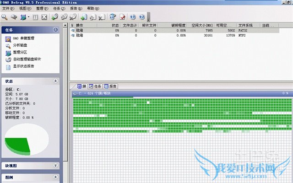This screenshot has height=183, width=293.
Task: Click the add report icon with green plus
Action: [84, 17]
